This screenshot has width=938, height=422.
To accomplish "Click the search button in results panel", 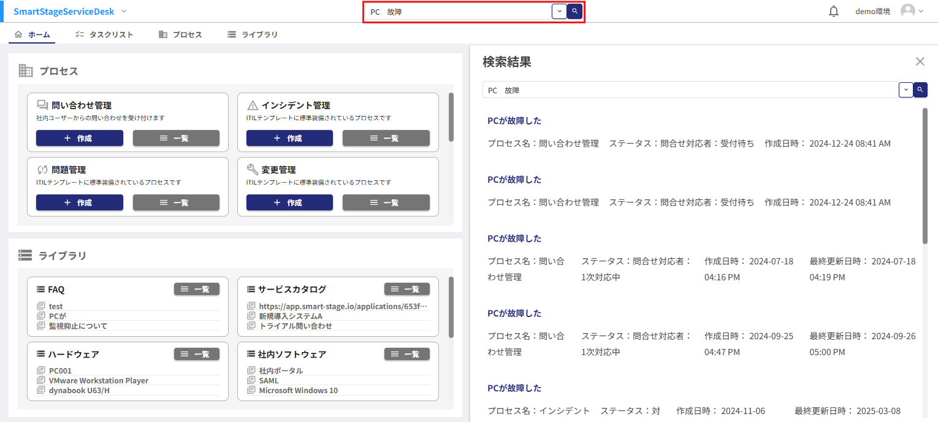I will point(920,90).
